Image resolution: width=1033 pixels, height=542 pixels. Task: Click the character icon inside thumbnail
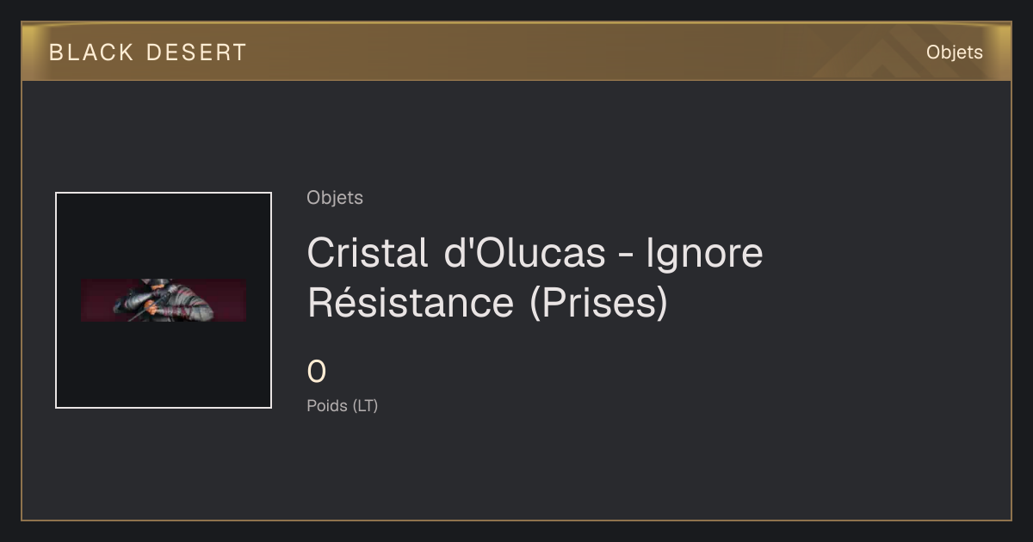pyautogui.click(x=164, y=300)
